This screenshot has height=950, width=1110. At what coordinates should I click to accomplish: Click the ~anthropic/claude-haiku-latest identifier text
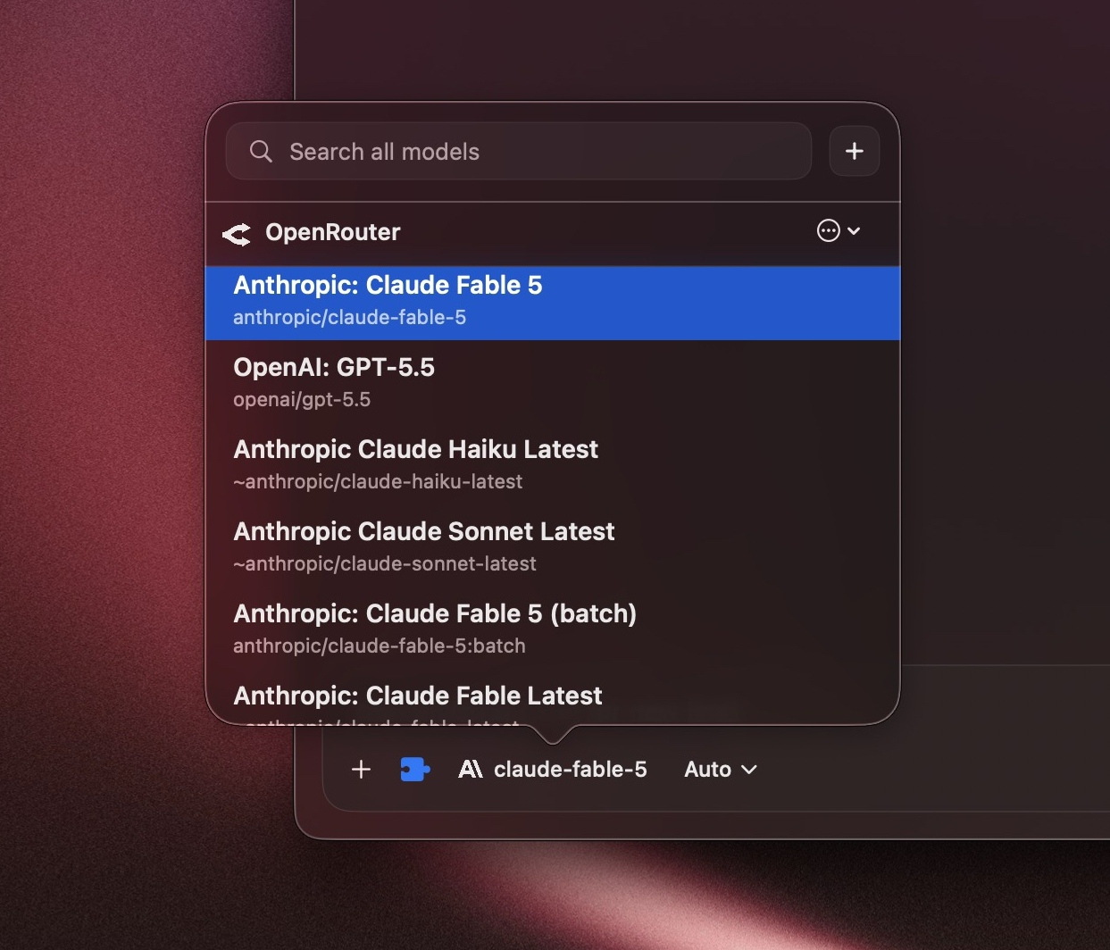coord(378,482)
